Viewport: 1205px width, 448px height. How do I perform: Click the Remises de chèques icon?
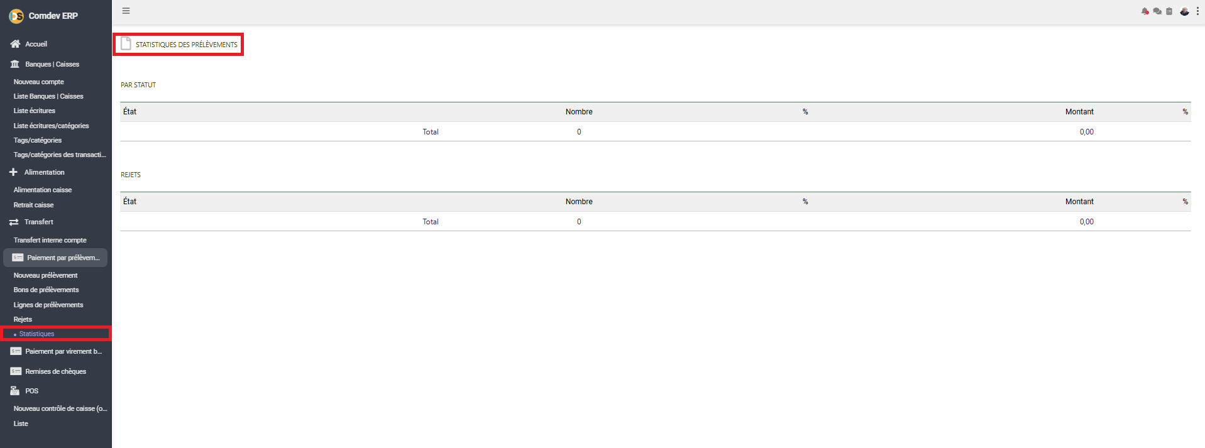click(x=16, y=371)
